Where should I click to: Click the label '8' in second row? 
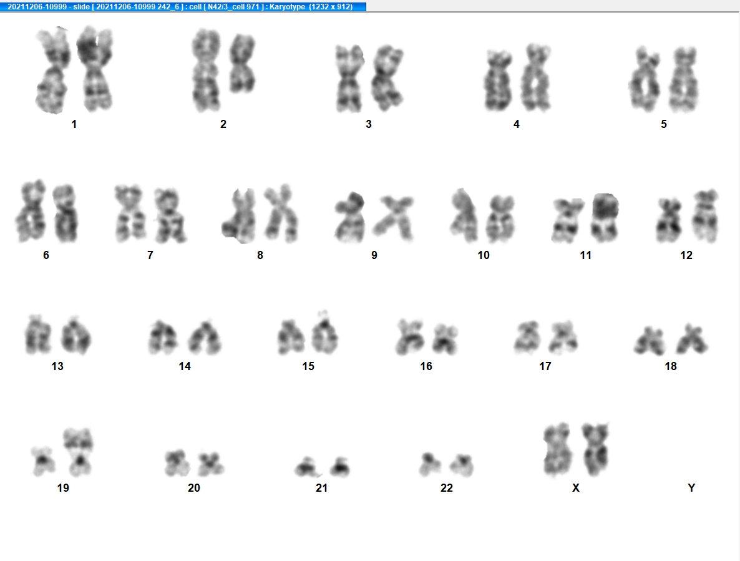pos(260,255)
